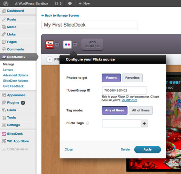Open the comments bubble in admin bar
Image resolution: width=181 pixels, height=174 pixels.
tap(70, 3)
